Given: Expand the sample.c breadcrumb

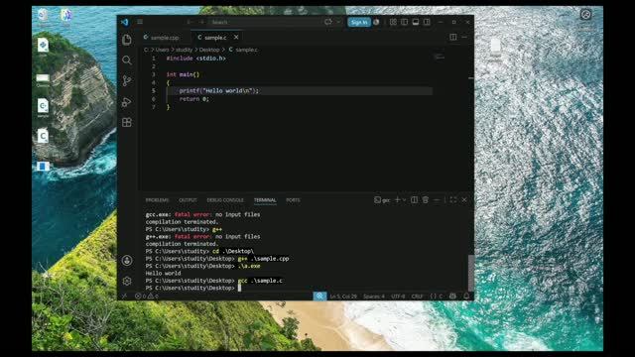Looking at the screenshot, I should pyautogui.click(x=243, y=50).
